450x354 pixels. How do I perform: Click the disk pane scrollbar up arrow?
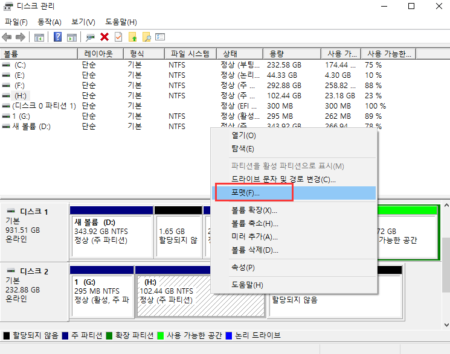click(446, 205)
